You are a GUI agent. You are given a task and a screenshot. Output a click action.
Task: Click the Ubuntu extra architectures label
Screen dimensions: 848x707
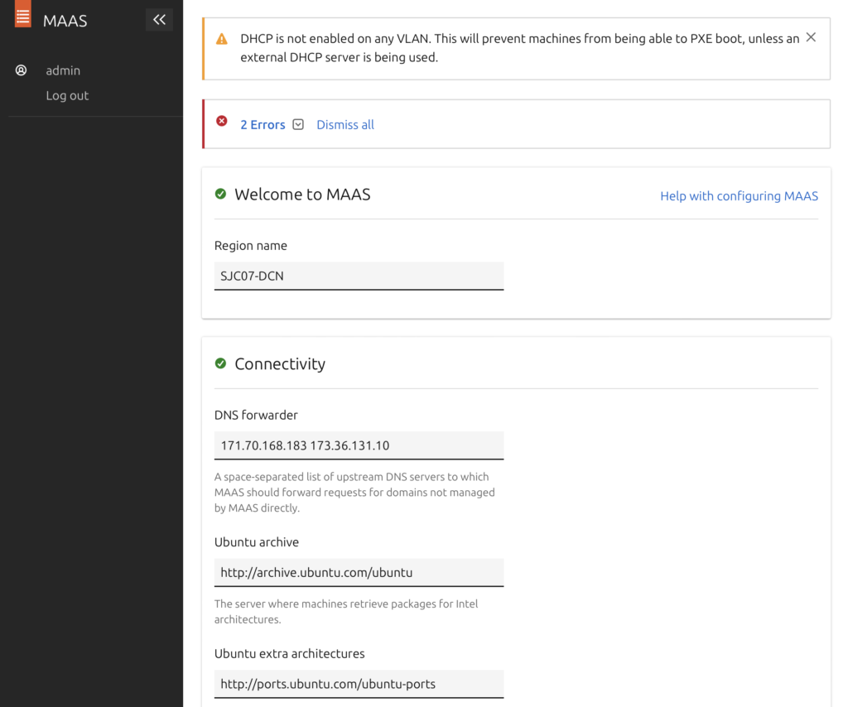(x=289, y=653)
